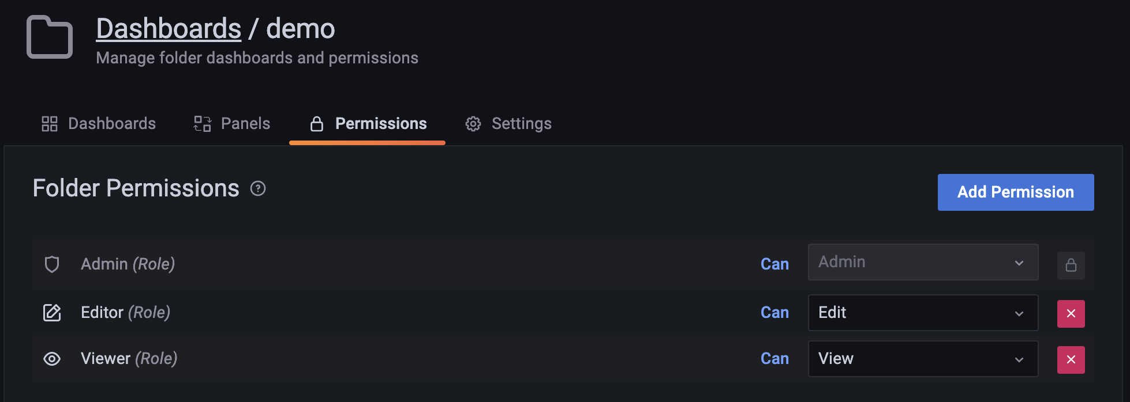Expand the Admin permission level dropdown
The height and width of the screenshot is (402, 1130).
click(x=922, y=262)
